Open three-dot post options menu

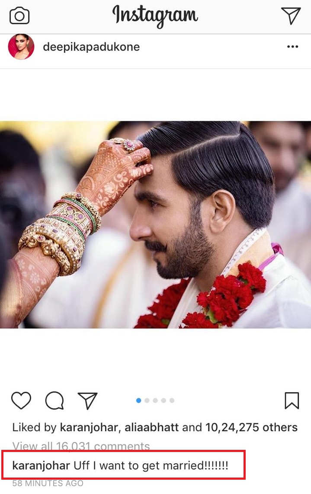pos(292,47)
